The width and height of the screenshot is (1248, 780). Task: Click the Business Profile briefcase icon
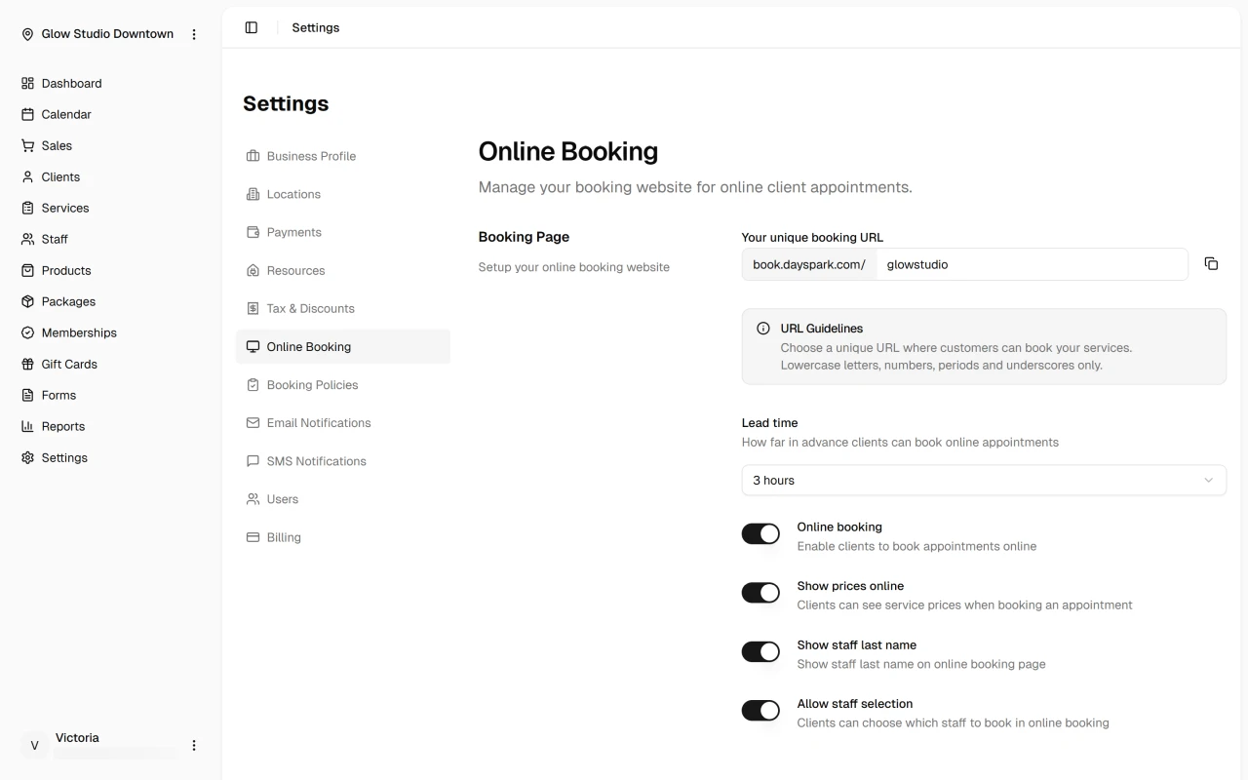pos(253,156)
